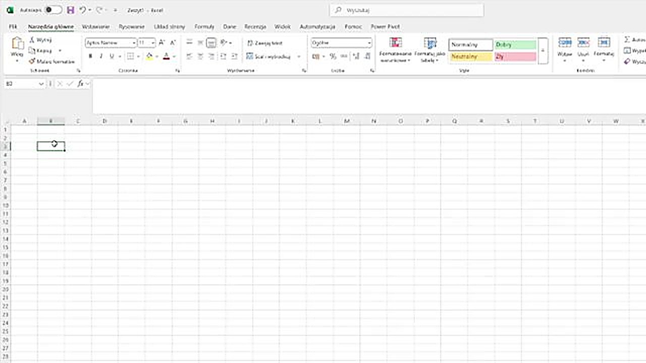Open Formatowanie warunkowe icon

pyautogui.click(x=395, y=49)
